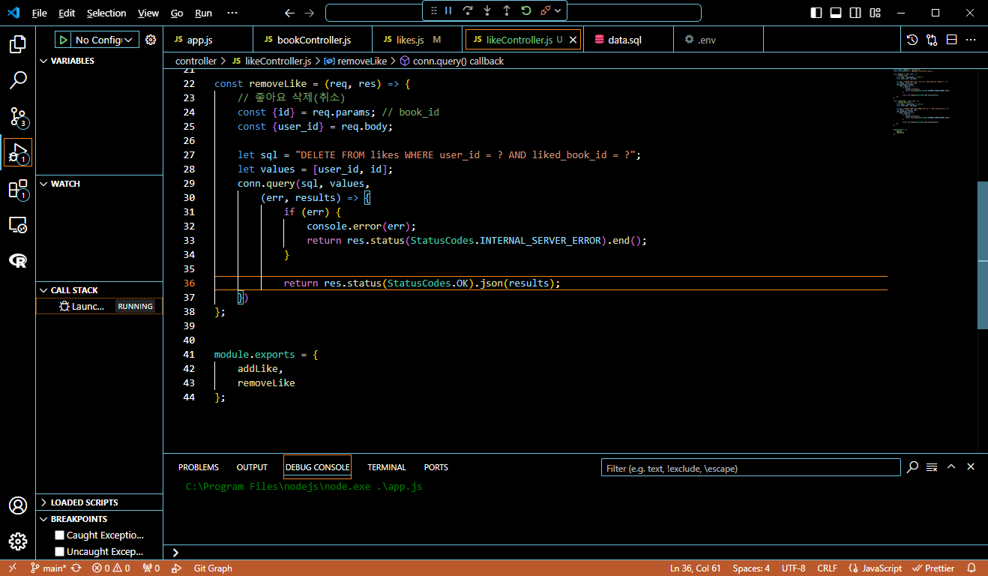
Task: Select the Run and Debug view icon
Action: point(18,152)
